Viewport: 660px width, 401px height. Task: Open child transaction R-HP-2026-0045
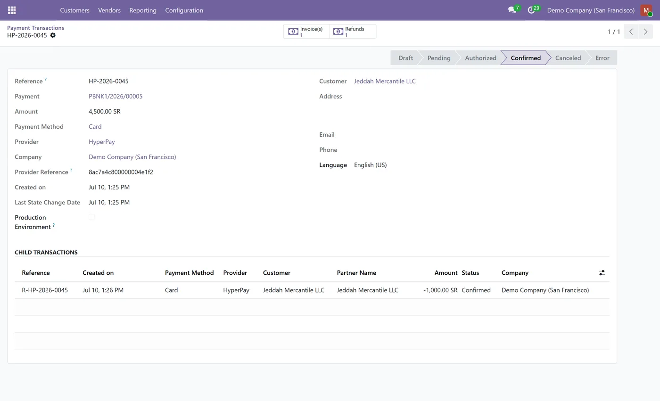click(x=45, y=290)
